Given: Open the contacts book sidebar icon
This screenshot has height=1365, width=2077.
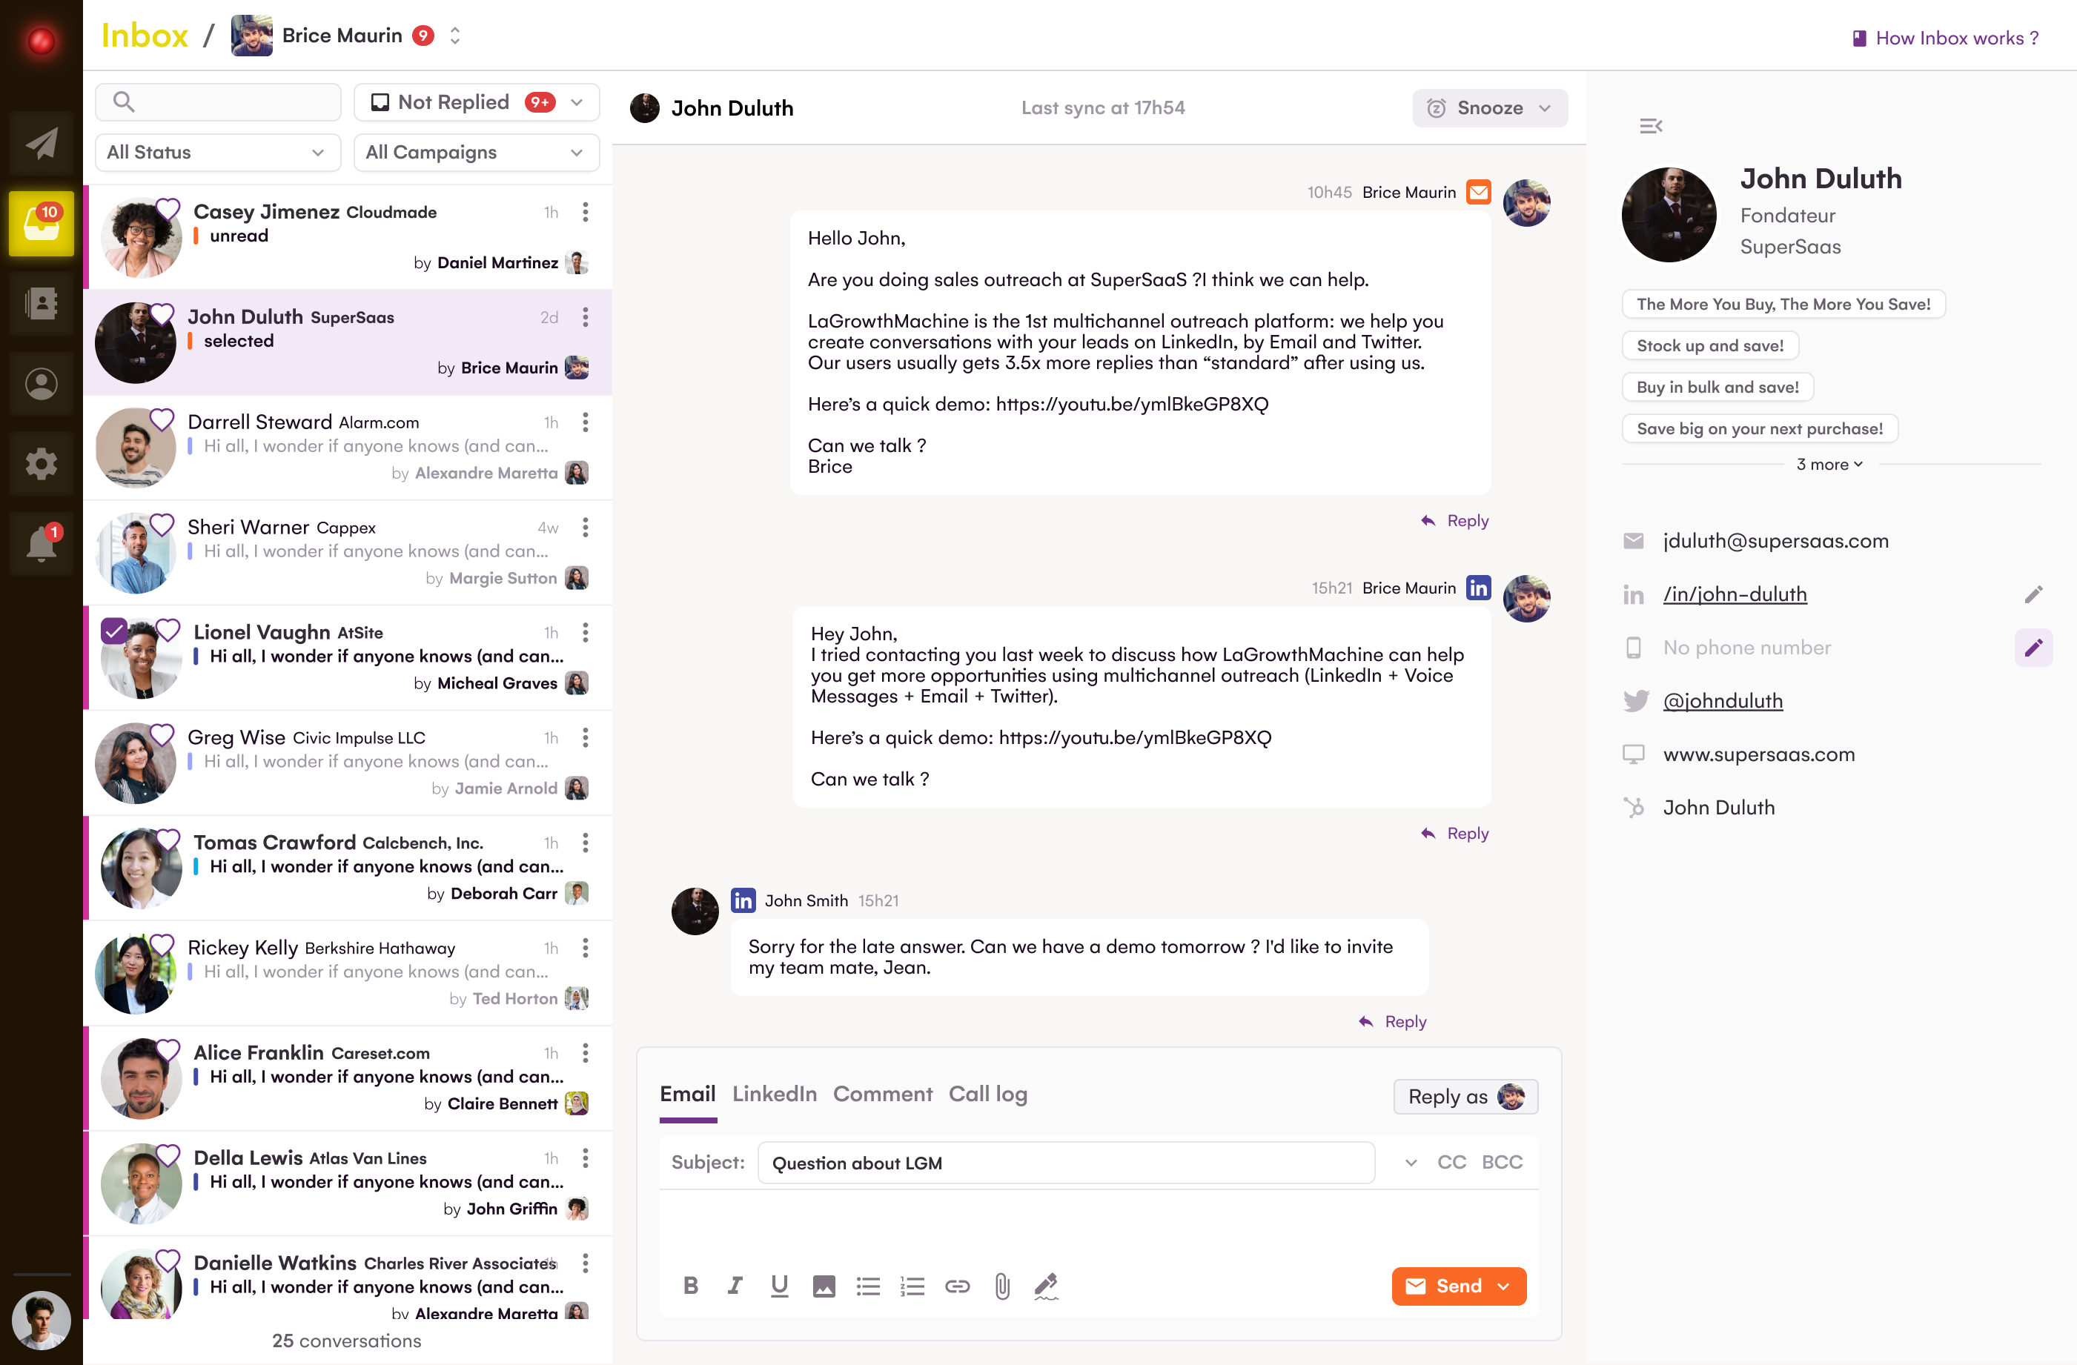Looking at the screenshot, I should pyautogui.click(x=41, y=304).
